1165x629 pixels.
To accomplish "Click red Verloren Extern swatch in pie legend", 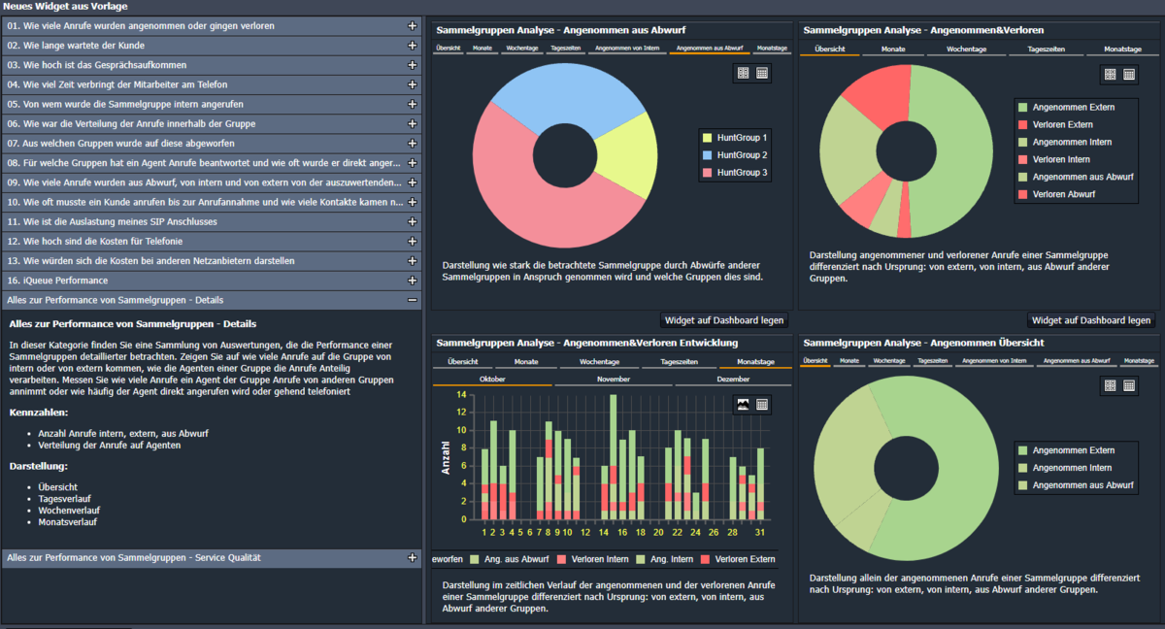I will pyautogui.click(x=1022, y=125).
